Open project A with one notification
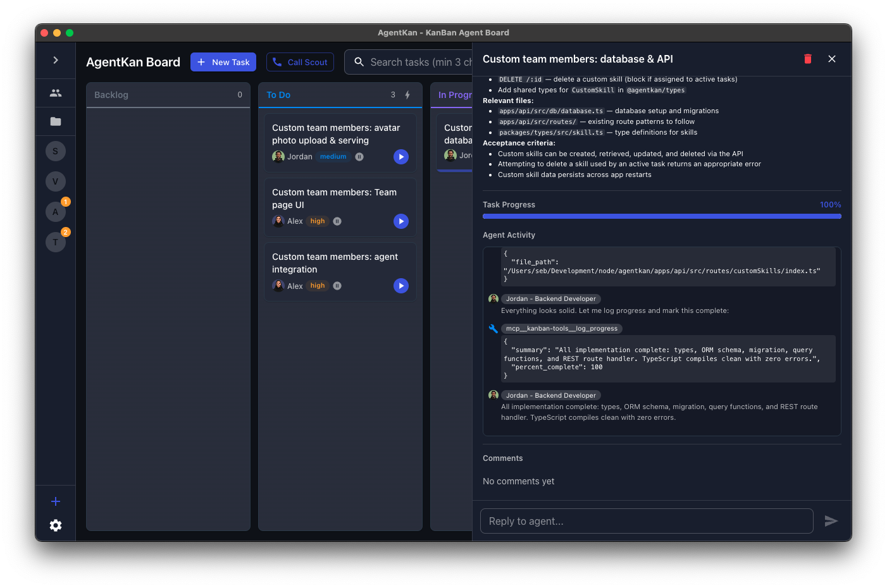The width and height of the screenshot is (887, 588). point(56,212)
